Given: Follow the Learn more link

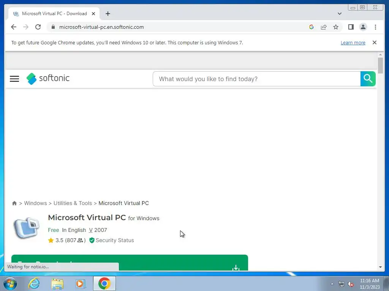Looking at the screenshot, I should click(x=353, y=42).
